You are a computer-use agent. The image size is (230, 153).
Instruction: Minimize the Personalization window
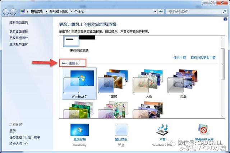point(206,3)
